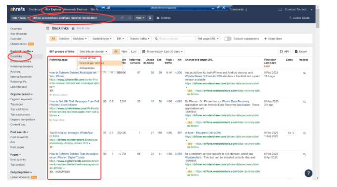Open the DR filter dropdown

pyautogui.click(x=120, y=39)
